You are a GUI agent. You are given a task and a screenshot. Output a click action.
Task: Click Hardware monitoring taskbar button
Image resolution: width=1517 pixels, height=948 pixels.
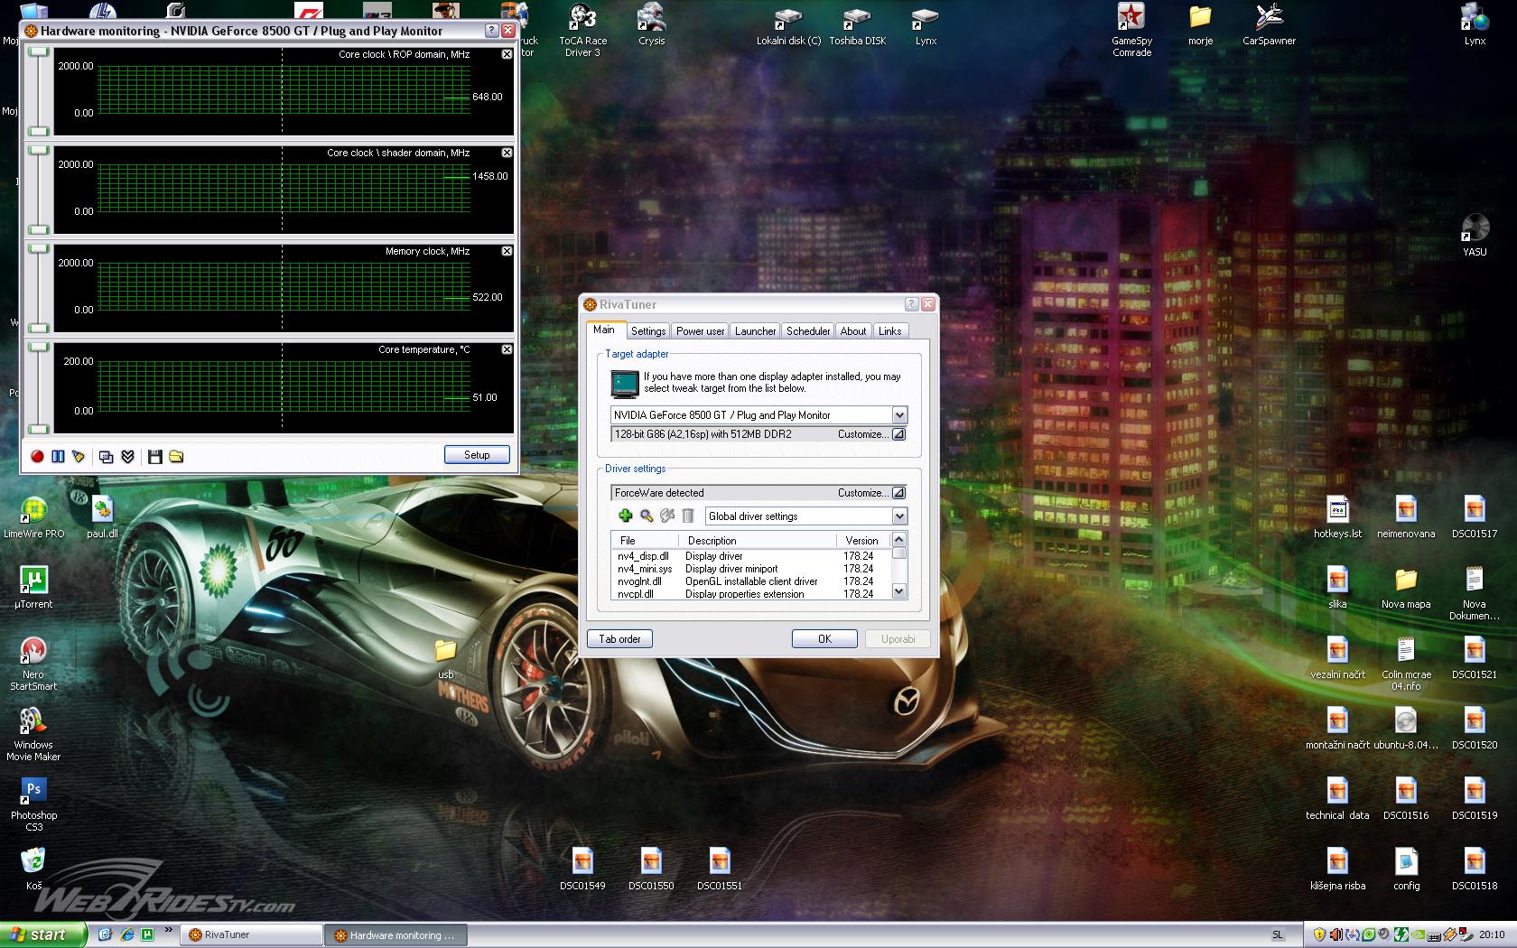click(396, 934)
